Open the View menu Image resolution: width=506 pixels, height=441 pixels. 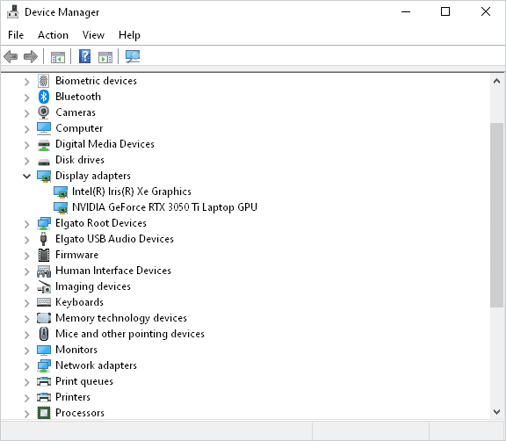(x=93, y=35)
